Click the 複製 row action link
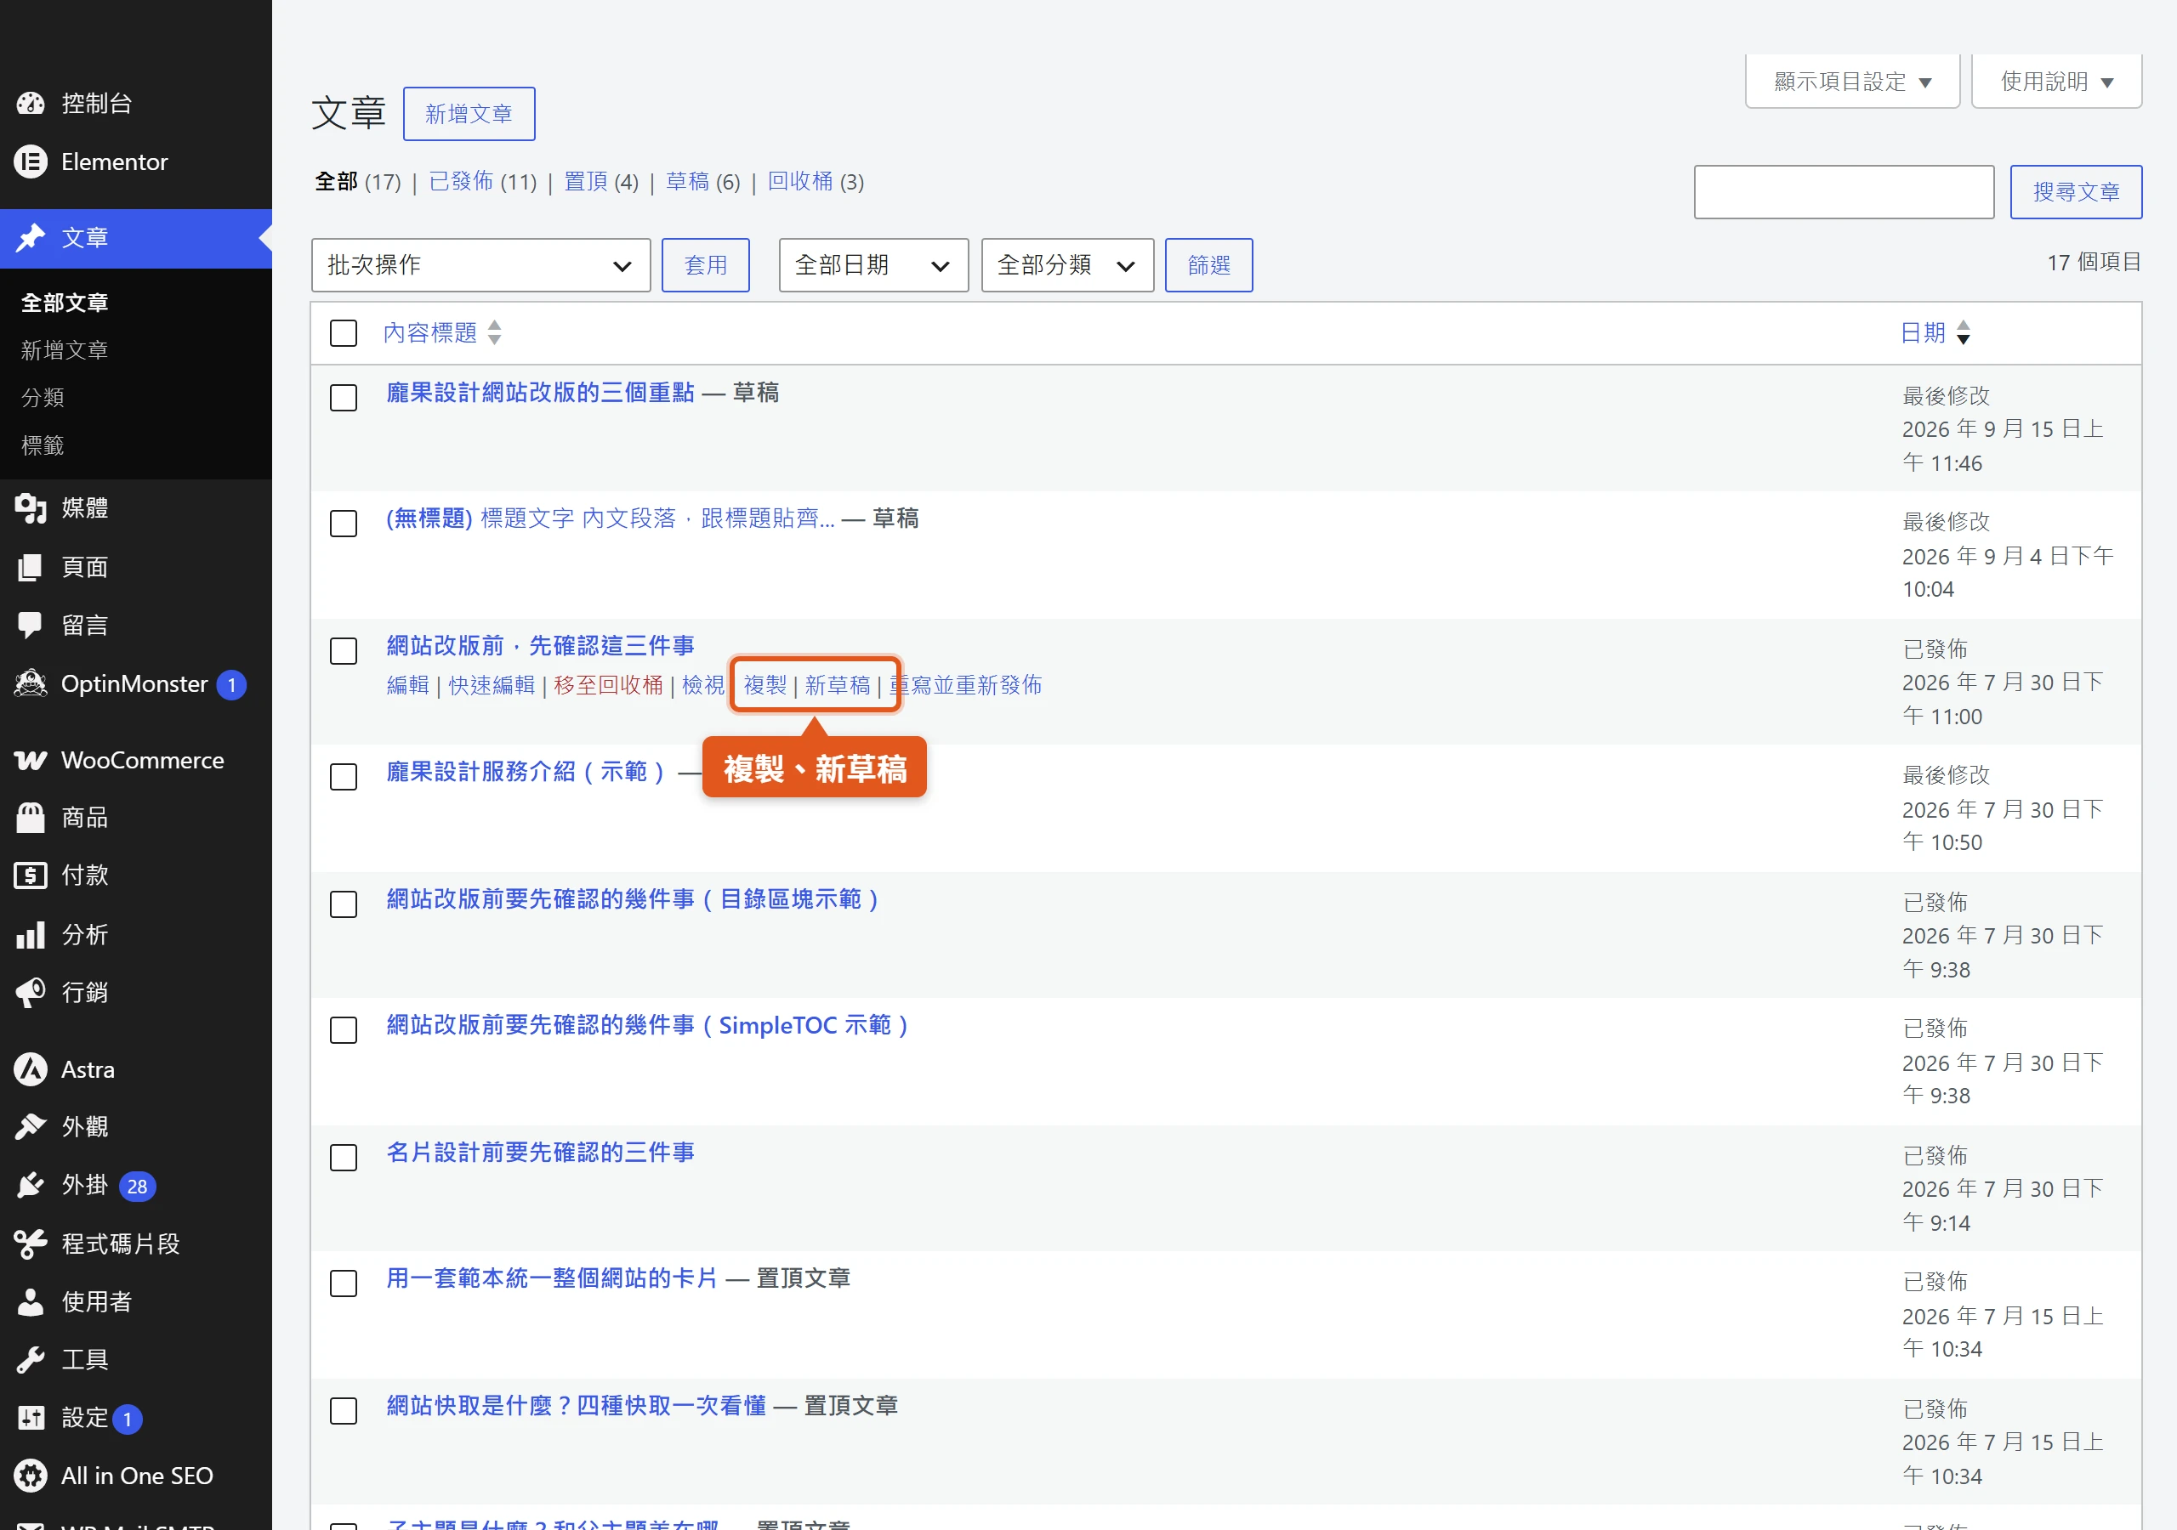The width and height of the screenshot is (2177, 1530). (765, 684)
